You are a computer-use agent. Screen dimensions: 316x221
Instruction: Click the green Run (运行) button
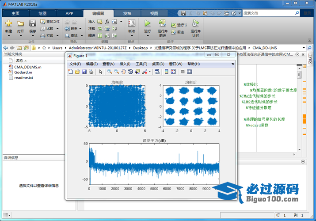point(148,23)
